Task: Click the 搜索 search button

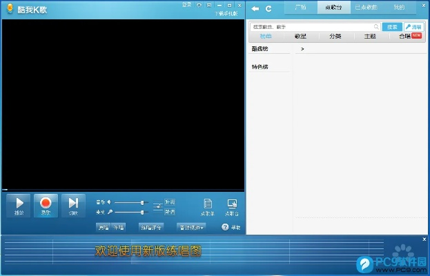Action: (x=392, y=27)
